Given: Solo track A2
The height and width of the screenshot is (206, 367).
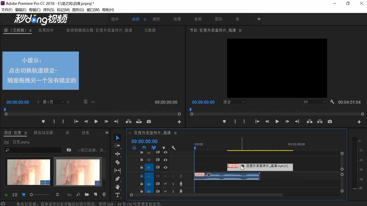Looking at the screenshot, I should [x=173, y=184].
